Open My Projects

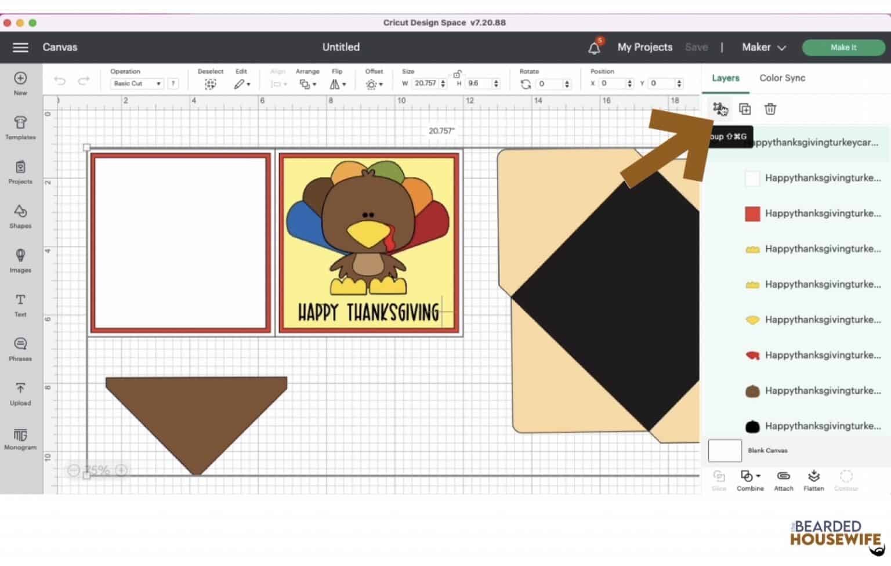click(x=644, y=47)
